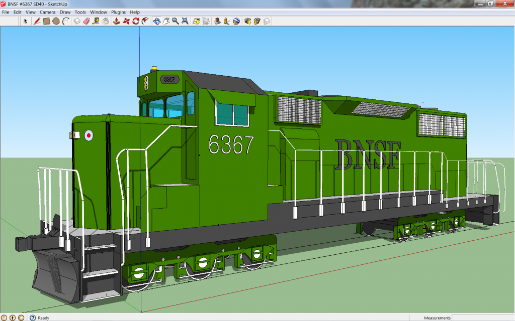Pick the Rectangle drawing tool
The image size is (515, 321).
pos(46,21)
